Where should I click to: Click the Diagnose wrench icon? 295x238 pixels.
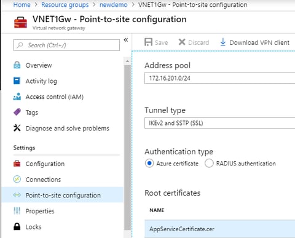[x=17, y=128]
